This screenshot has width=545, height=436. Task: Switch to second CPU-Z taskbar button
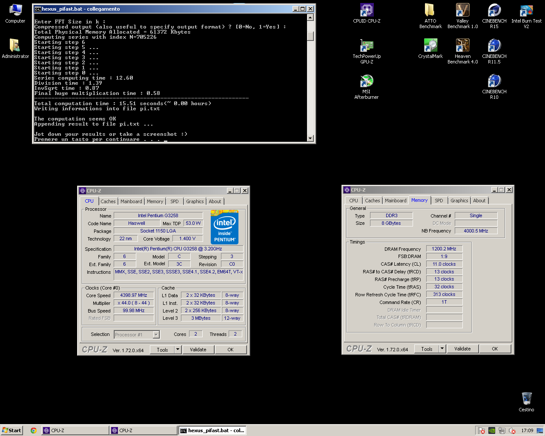143,430
